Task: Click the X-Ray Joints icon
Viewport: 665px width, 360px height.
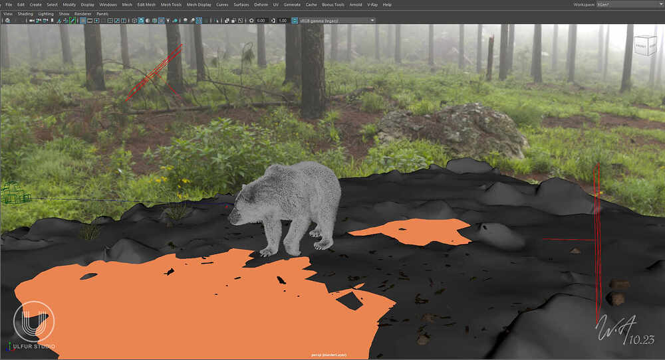Action: coord(241,21)
